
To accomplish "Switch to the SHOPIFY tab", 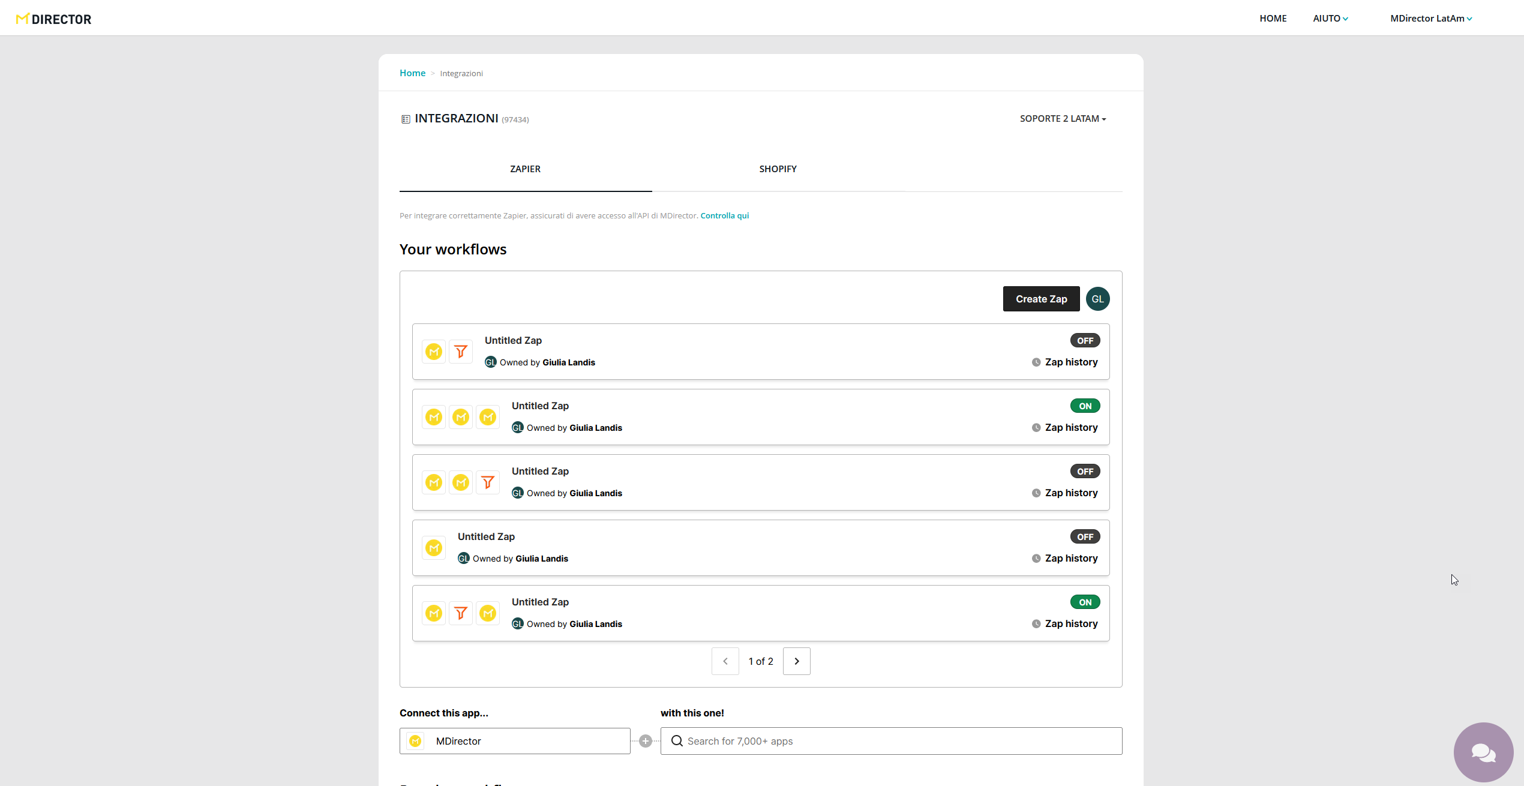I will [778, 169].
